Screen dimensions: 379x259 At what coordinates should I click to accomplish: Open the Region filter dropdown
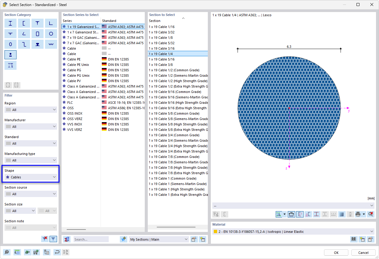pos(31,109)
